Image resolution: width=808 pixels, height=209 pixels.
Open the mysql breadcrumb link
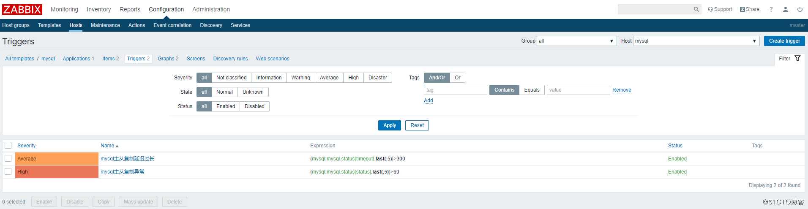click(48, 59)
